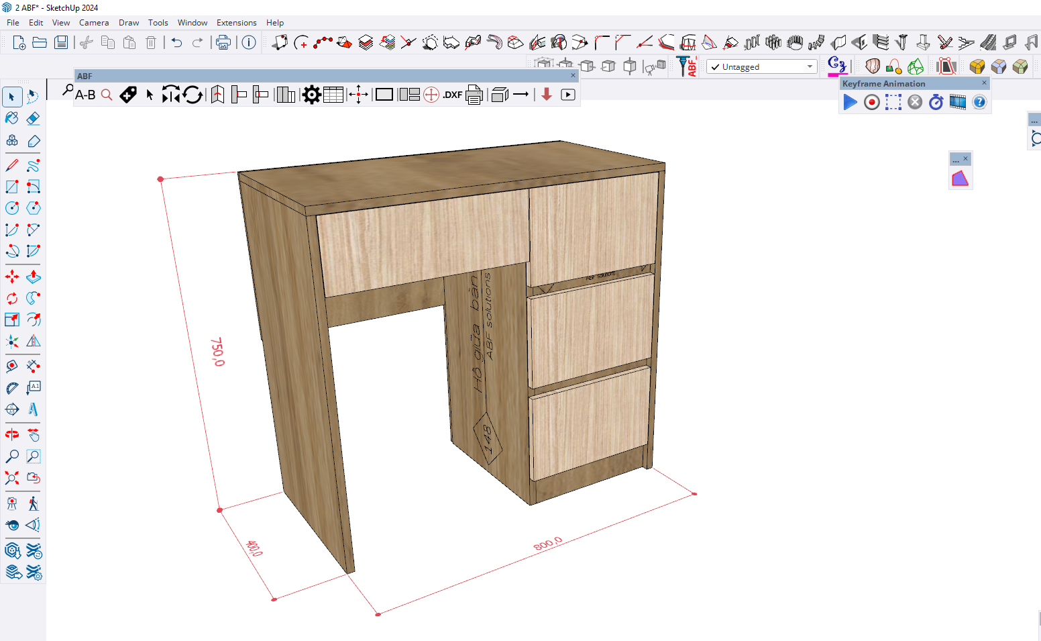This screenshot has width=1041, height=641.
Task: Expand the Window menu
Action: [x=192, y=23]
